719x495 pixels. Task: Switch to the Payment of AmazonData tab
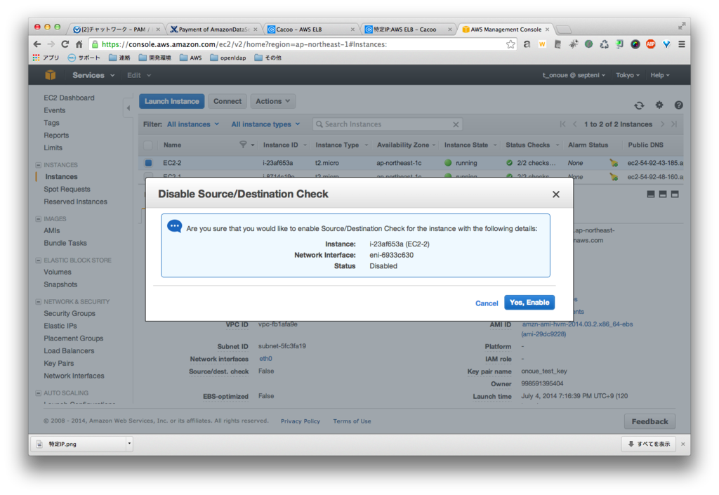coord(213,29)
